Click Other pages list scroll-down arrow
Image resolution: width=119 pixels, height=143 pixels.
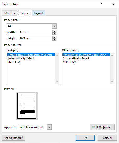pos(112,82)
